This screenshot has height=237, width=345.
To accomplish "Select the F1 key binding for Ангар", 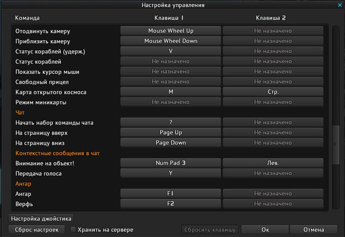I will coord(171,193).
